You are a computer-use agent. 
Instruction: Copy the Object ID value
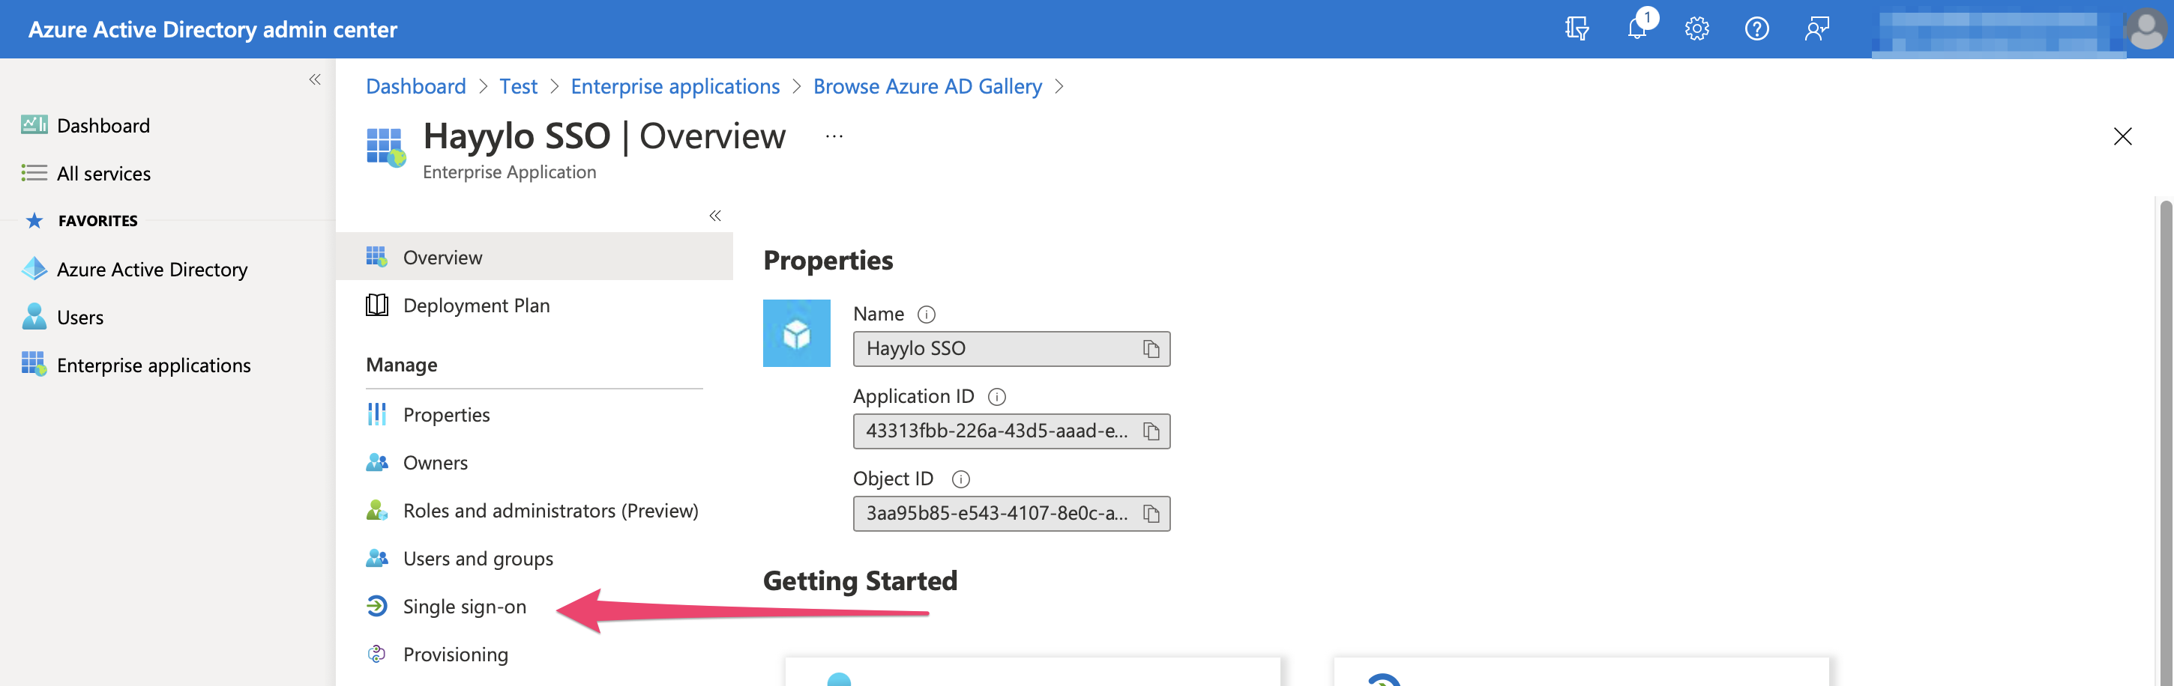(1150, 513)
